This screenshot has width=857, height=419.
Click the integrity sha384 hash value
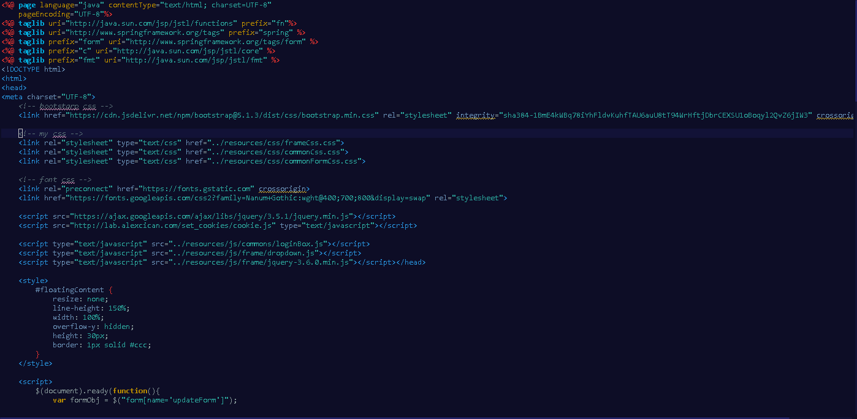pos(656,115)
